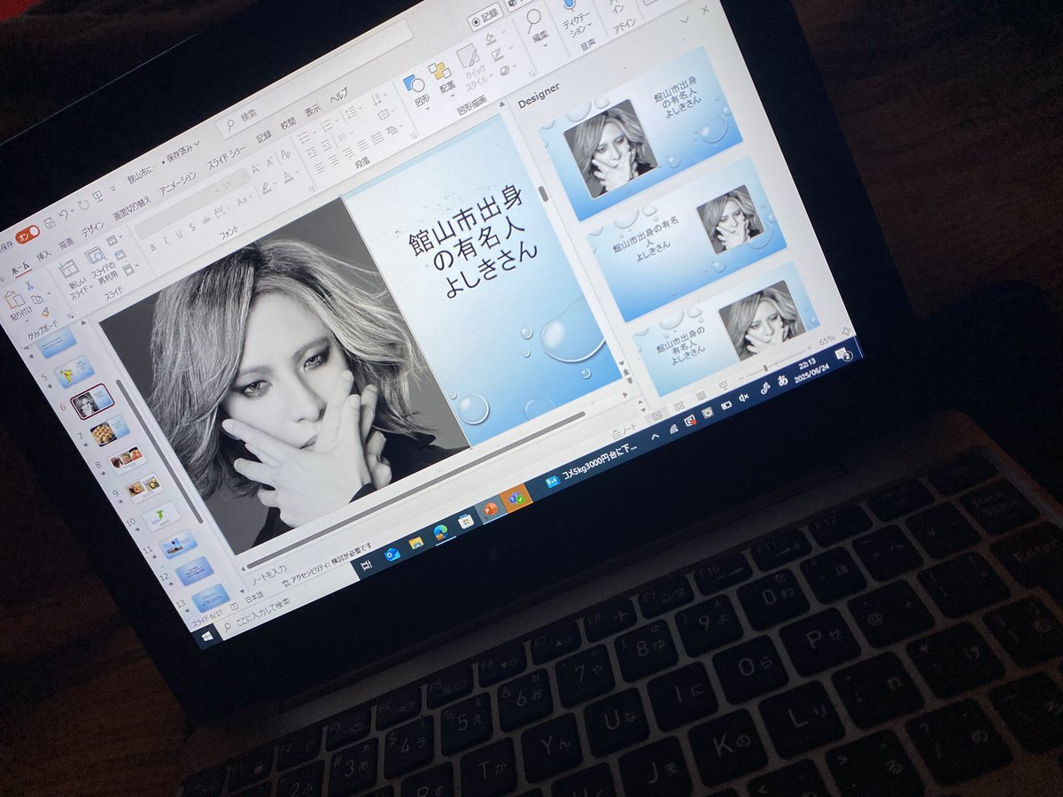Show hidden system tray icons chevron
This screenshot has height=797, width=1063.
pyautogui.click(x=655, y=437)
